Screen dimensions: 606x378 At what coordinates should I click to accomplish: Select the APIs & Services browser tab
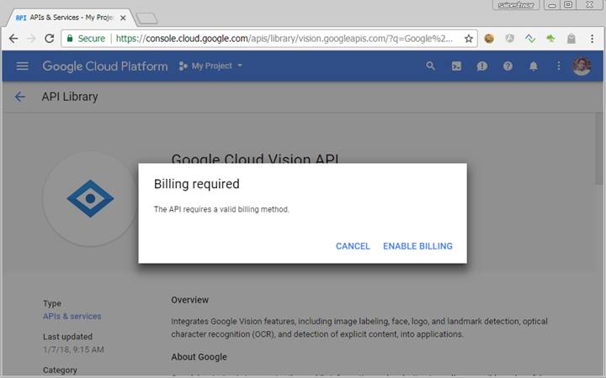67,17
